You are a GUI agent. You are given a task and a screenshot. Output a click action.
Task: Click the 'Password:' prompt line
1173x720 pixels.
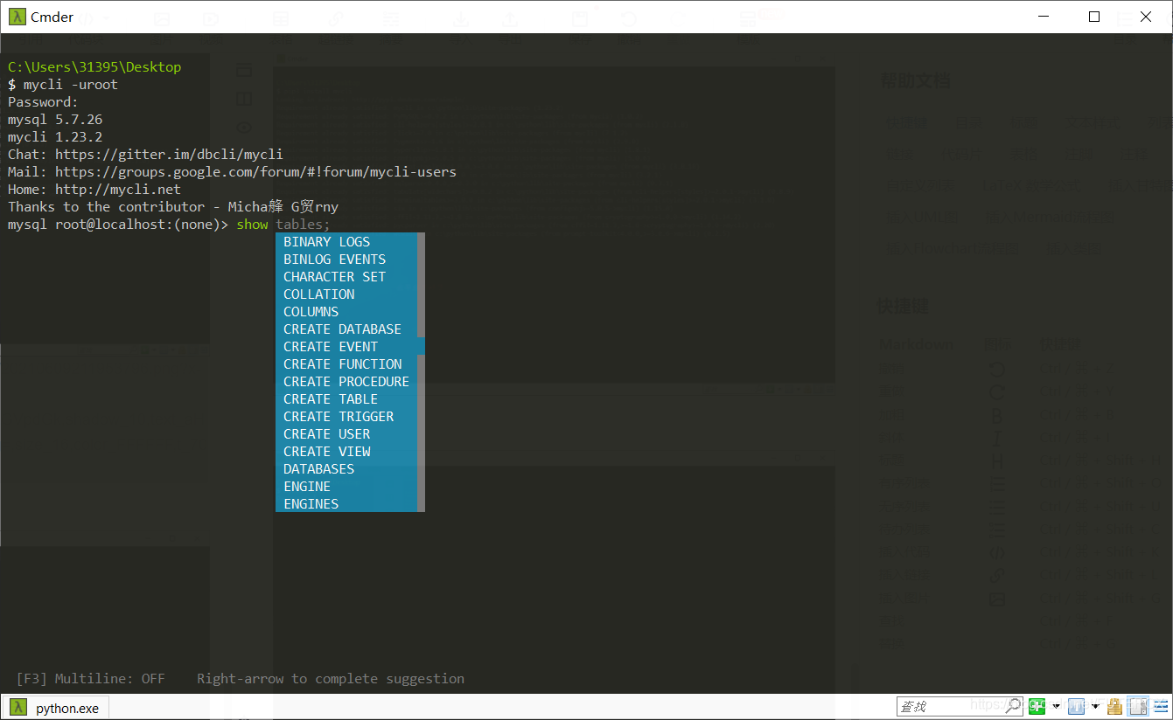coord(43,101)
